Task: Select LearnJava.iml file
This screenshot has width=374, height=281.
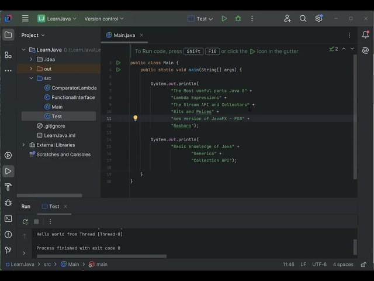Action: point(56,135)
